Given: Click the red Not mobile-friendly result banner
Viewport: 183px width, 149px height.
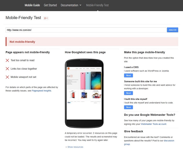Looking at the screenshot, I should [92, 42].
